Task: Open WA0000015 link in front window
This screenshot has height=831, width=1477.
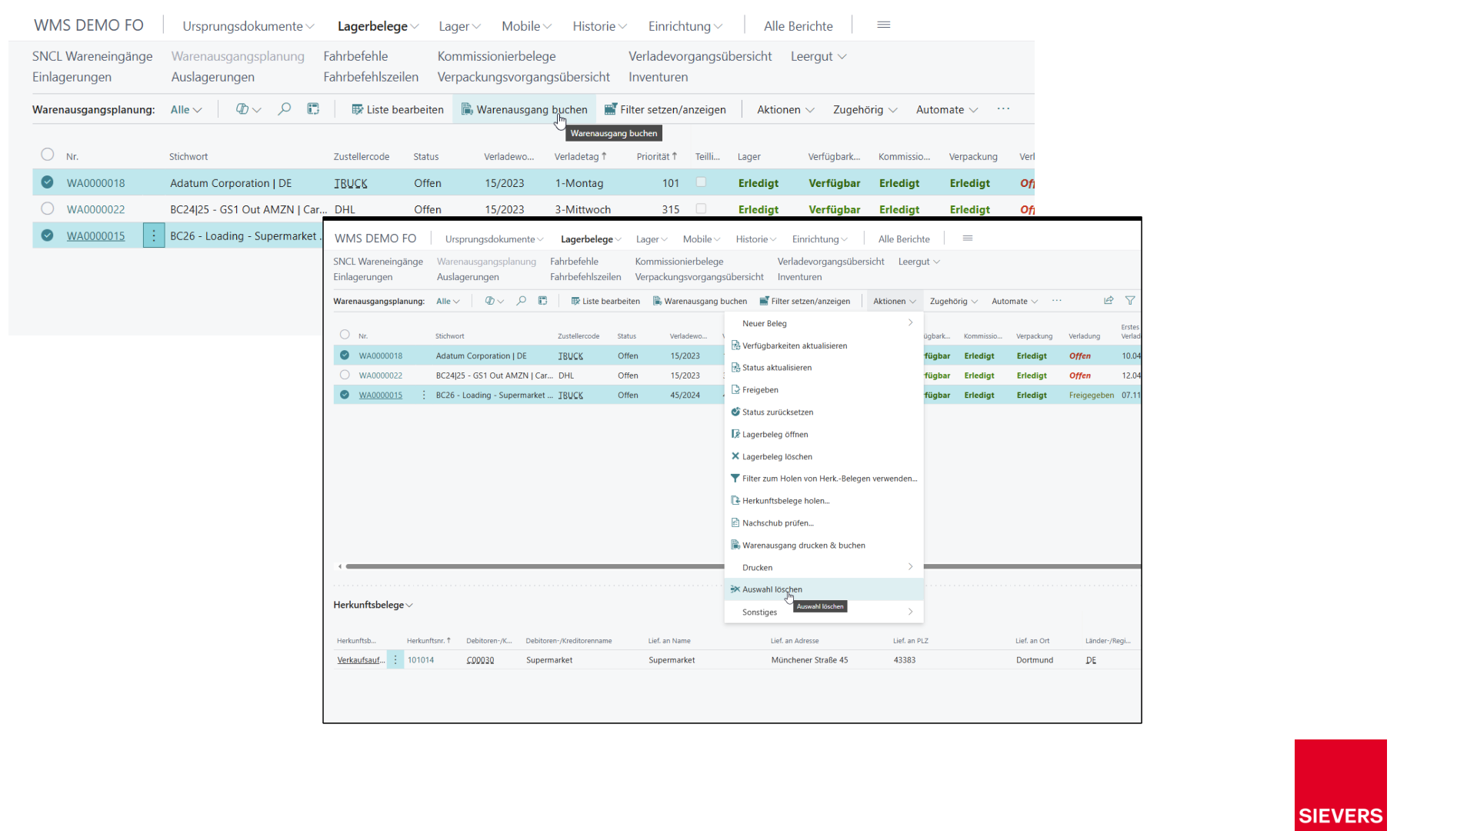Action: (x=381, y=395)
